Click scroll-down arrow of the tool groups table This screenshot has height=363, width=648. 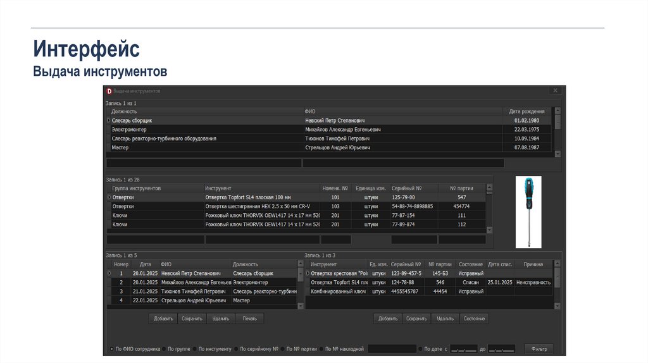pyautogui.click(x=489, y=230)
